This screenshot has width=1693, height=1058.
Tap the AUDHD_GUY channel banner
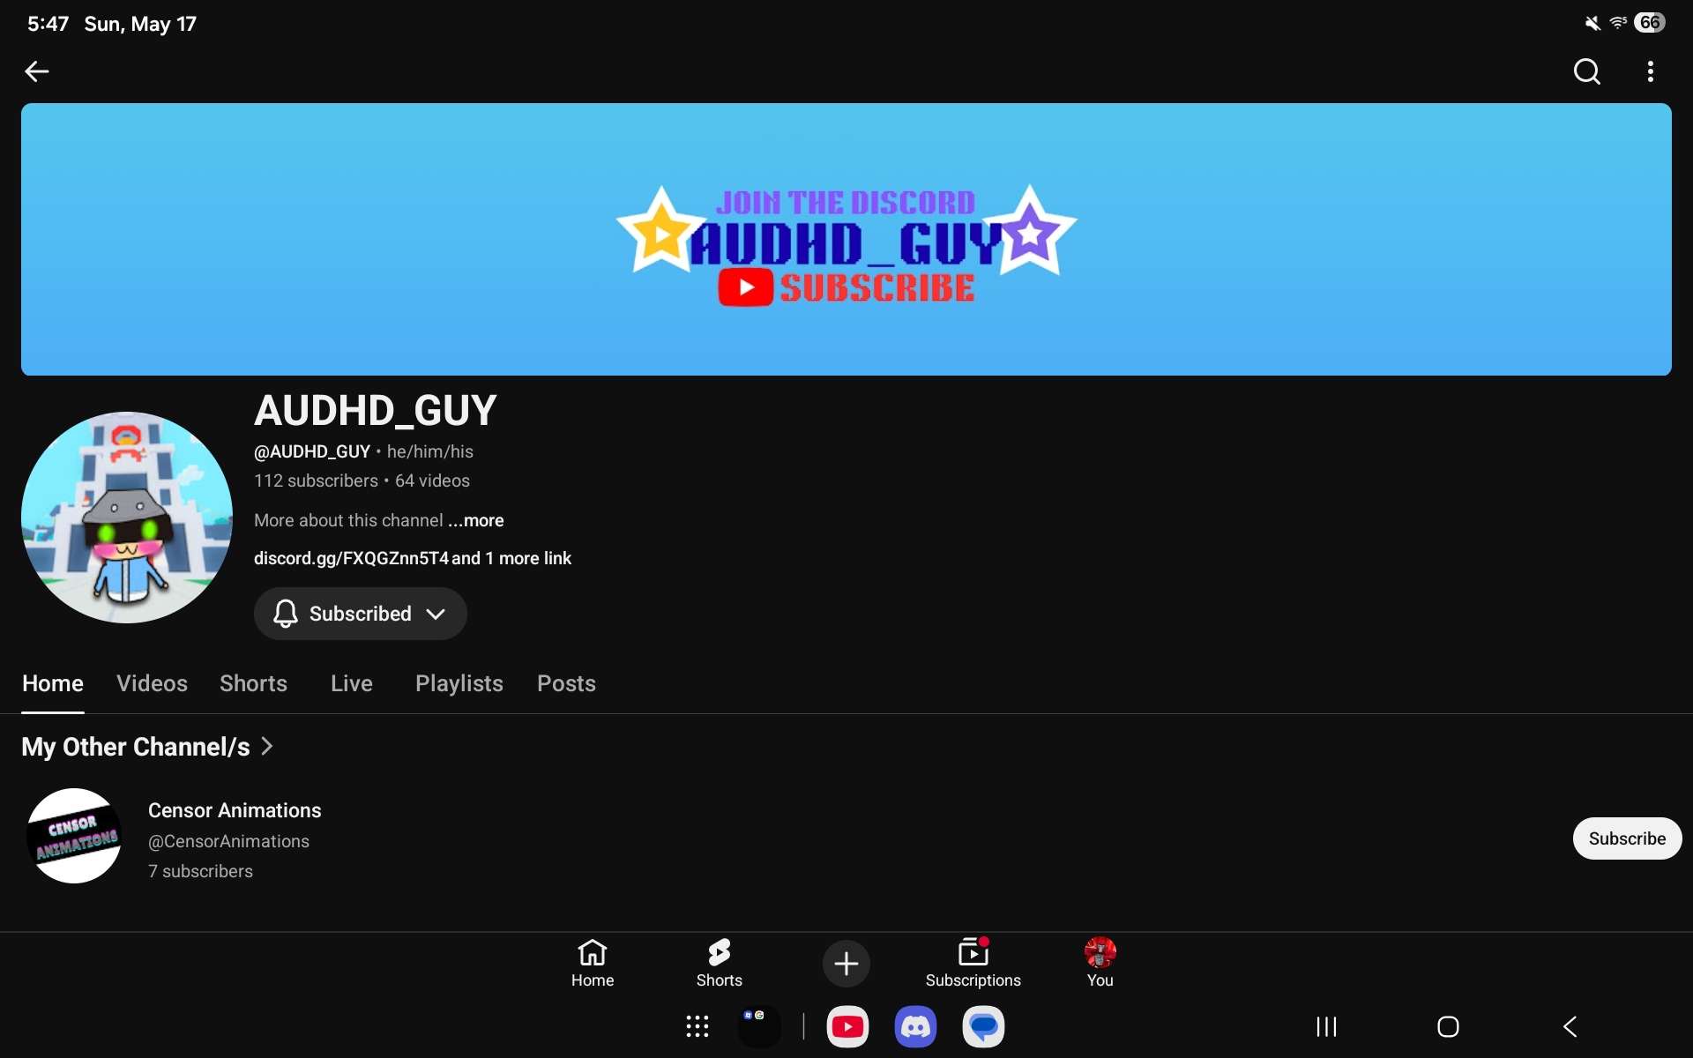click(x=846, y=239)
